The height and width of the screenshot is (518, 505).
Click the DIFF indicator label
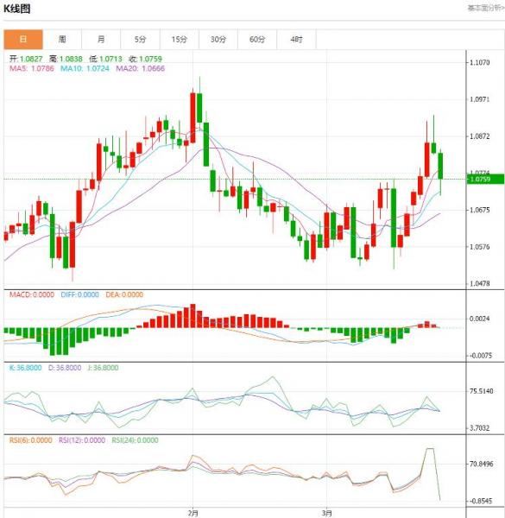pyautogui.click(x=79, y=294)
